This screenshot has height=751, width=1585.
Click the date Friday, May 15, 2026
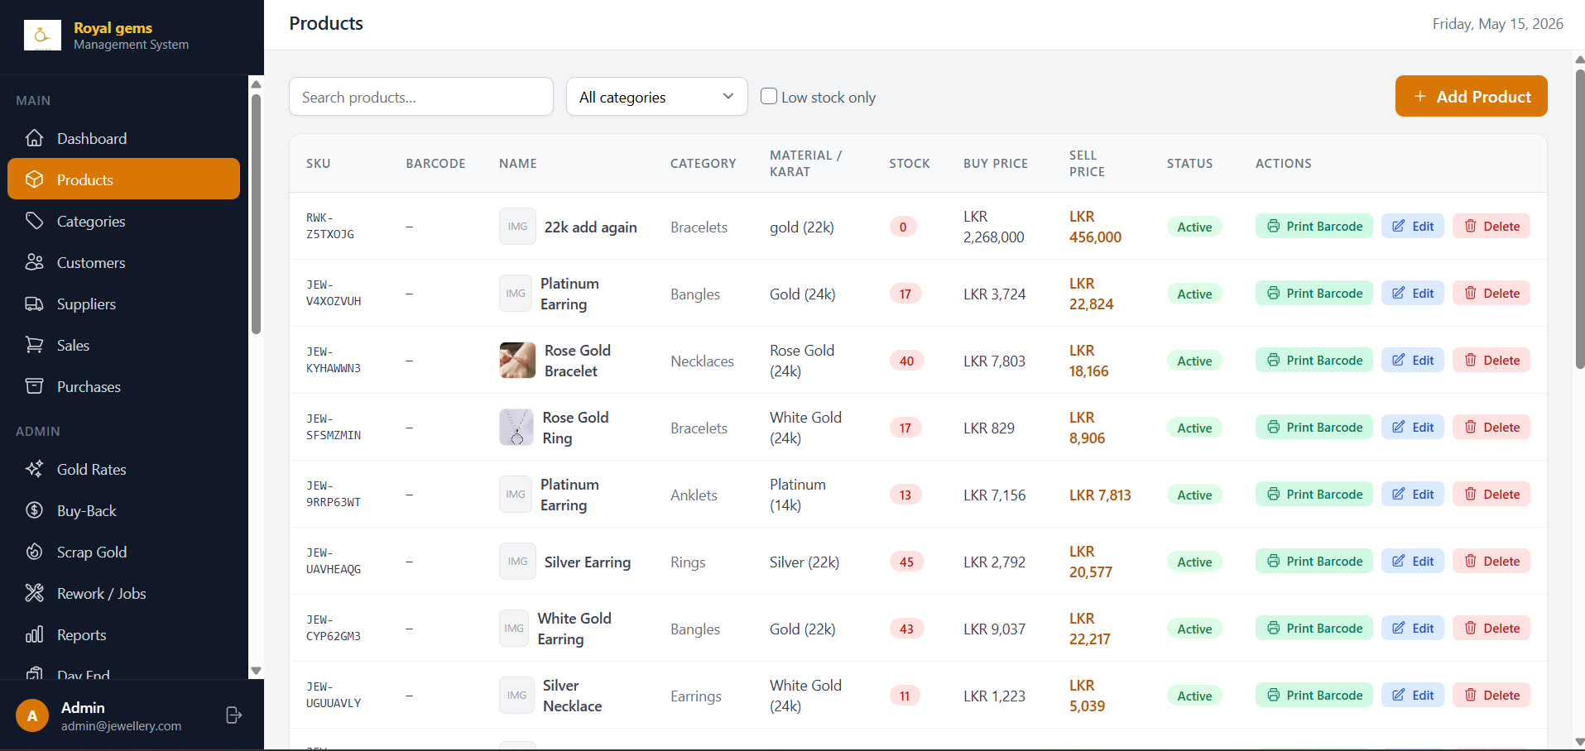click(x=1497, y=24)
